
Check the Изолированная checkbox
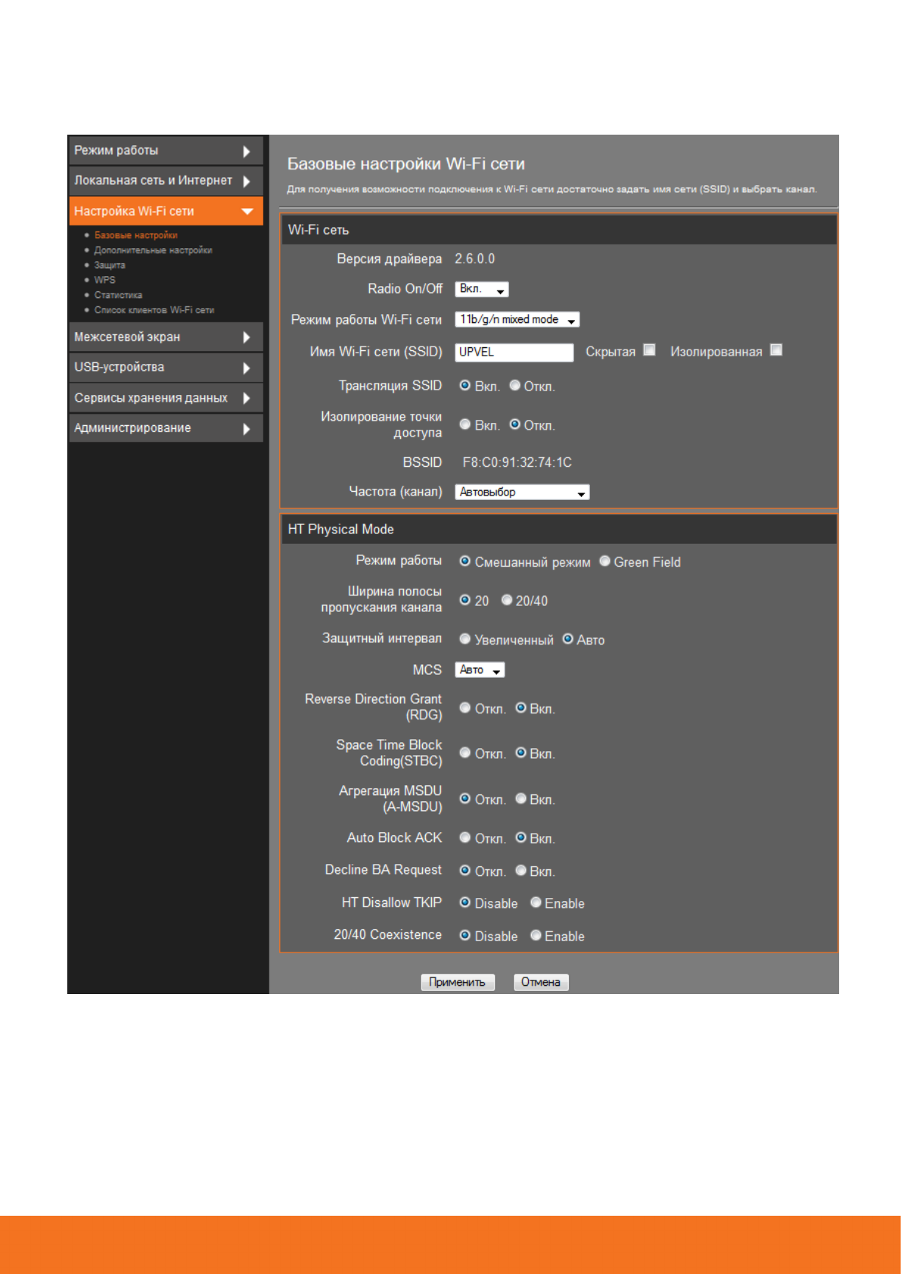(776, 350)
